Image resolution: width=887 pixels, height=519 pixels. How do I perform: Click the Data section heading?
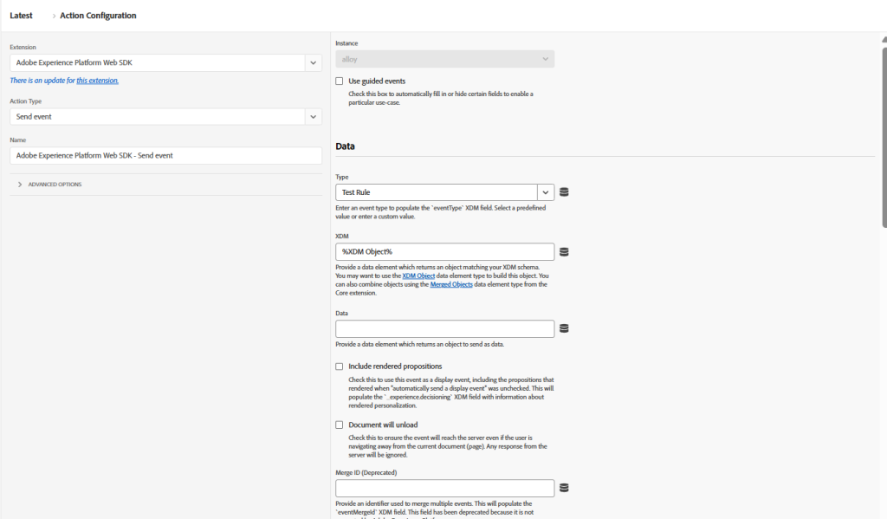[345, 146]
